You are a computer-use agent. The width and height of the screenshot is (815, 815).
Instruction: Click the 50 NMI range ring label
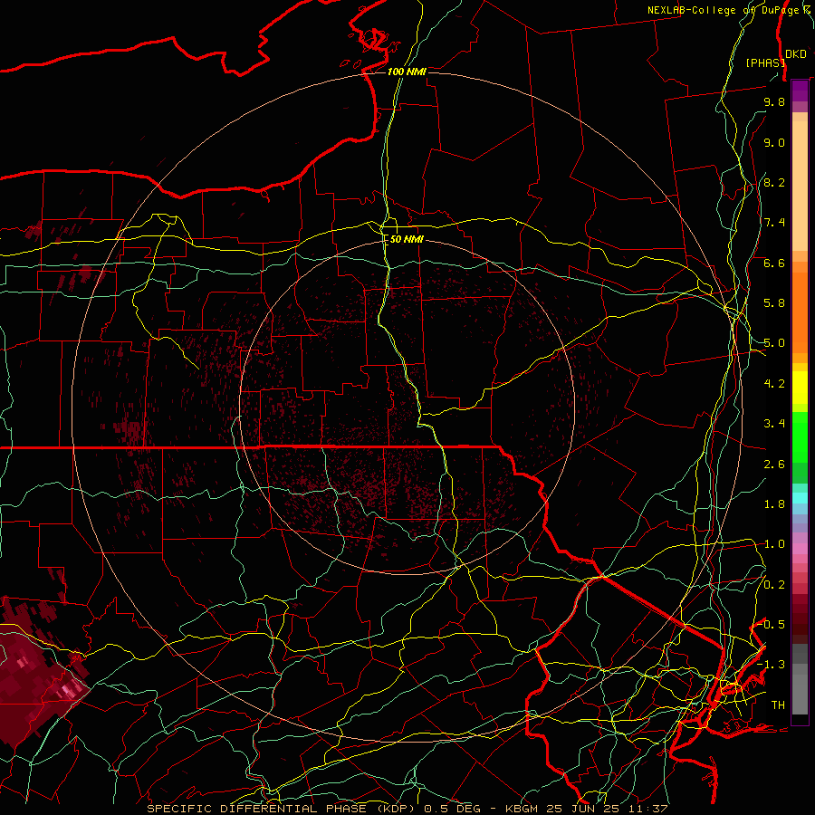point(407,239)
